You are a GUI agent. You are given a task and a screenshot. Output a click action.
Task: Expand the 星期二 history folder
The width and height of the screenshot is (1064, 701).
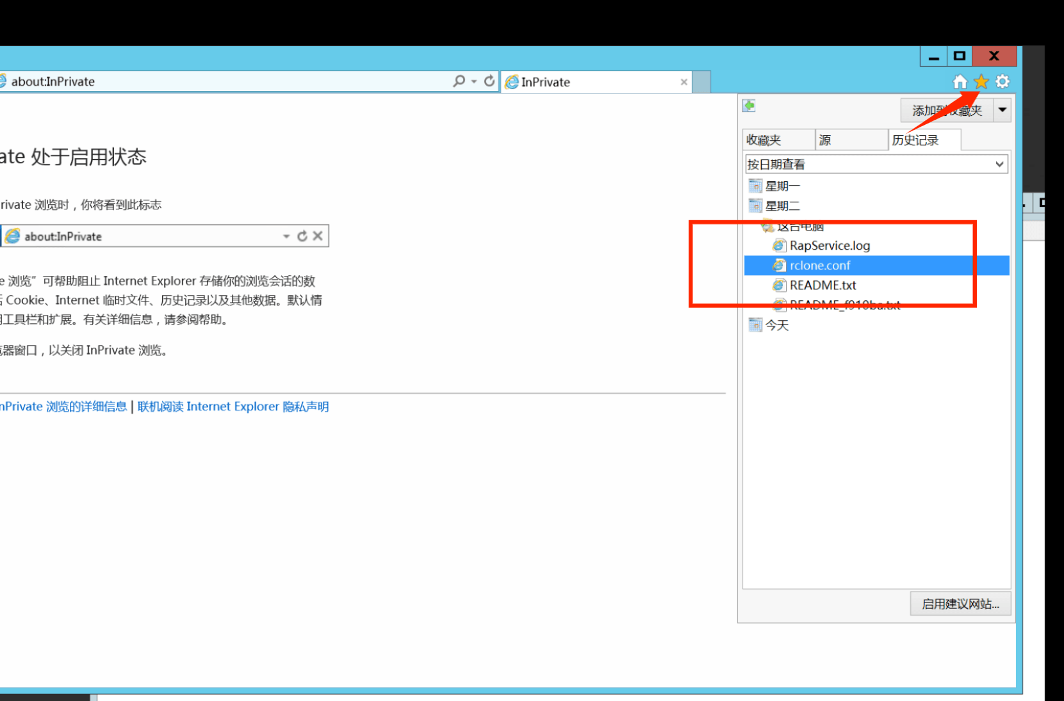tap(782, 206)
